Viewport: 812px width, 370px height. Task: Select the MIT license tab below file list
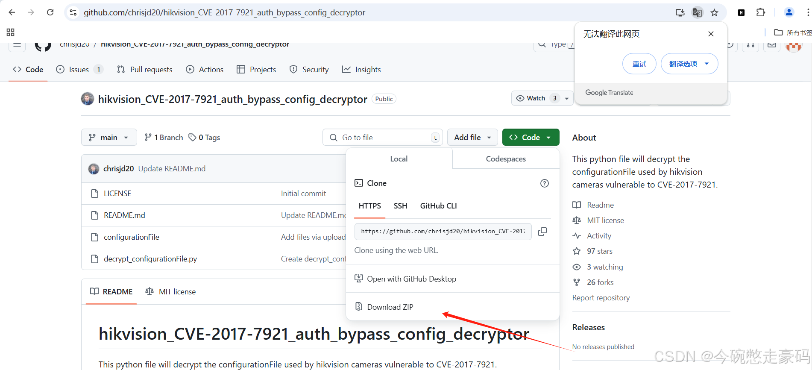pyautogui.click(x=170, y=291)
